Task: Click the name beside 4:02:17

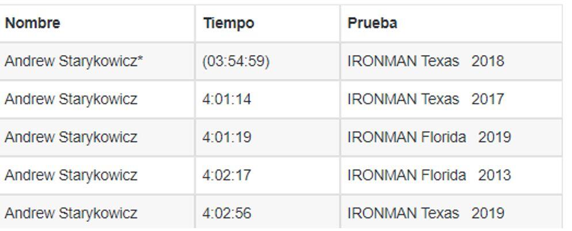Action: (x=71, y=176)
